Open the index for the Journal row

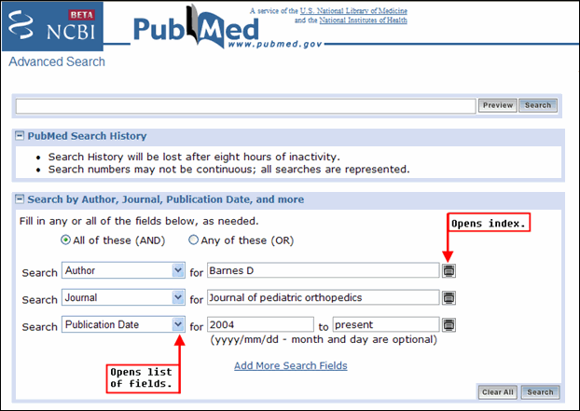pos(449,298)
